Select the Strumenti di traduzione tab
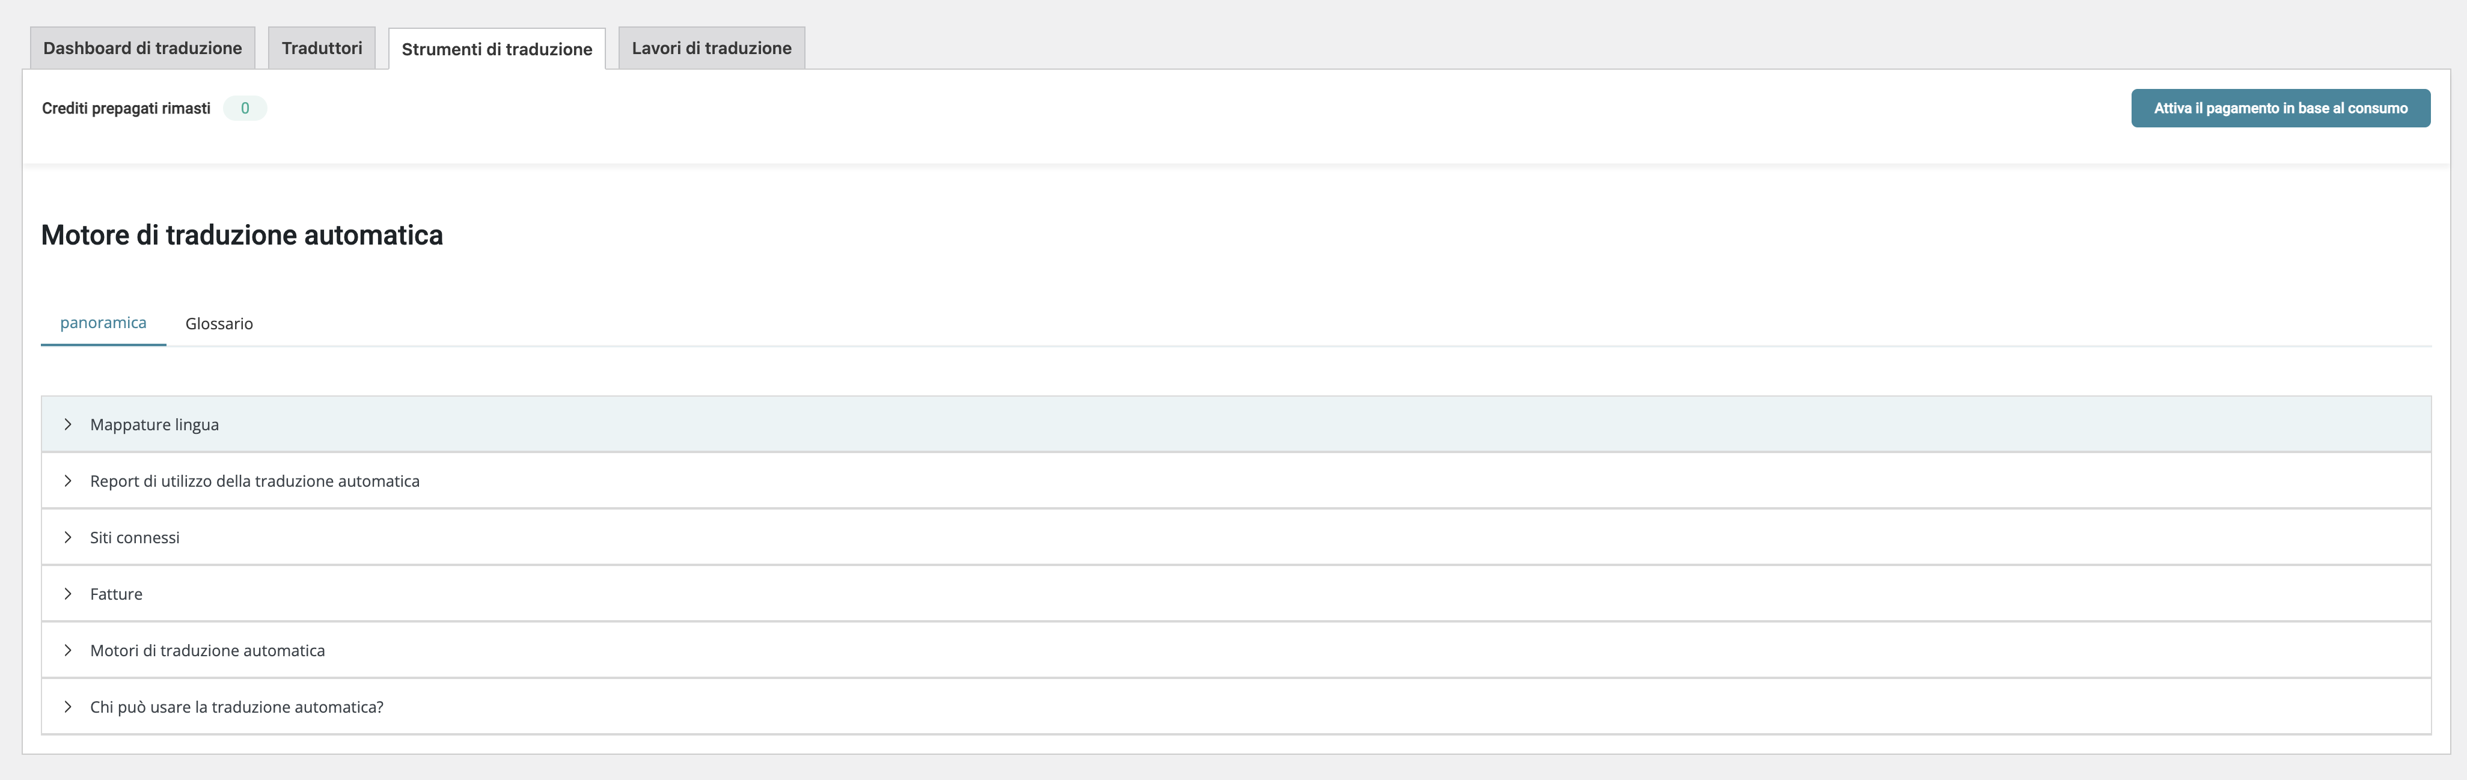The width and height of the screenshot is (2467, 780). pos(497,49)
